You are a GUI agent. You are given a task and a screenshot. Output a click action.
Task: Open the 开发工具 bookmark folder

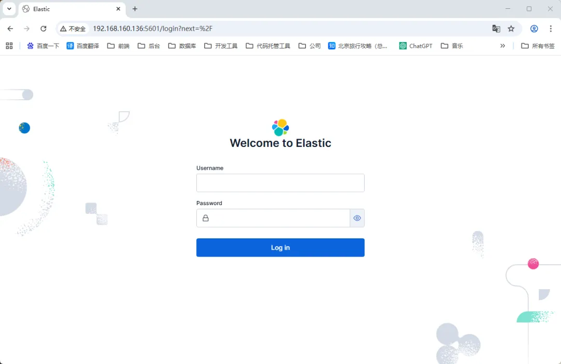pyautogui.click(x=221, y=46)
